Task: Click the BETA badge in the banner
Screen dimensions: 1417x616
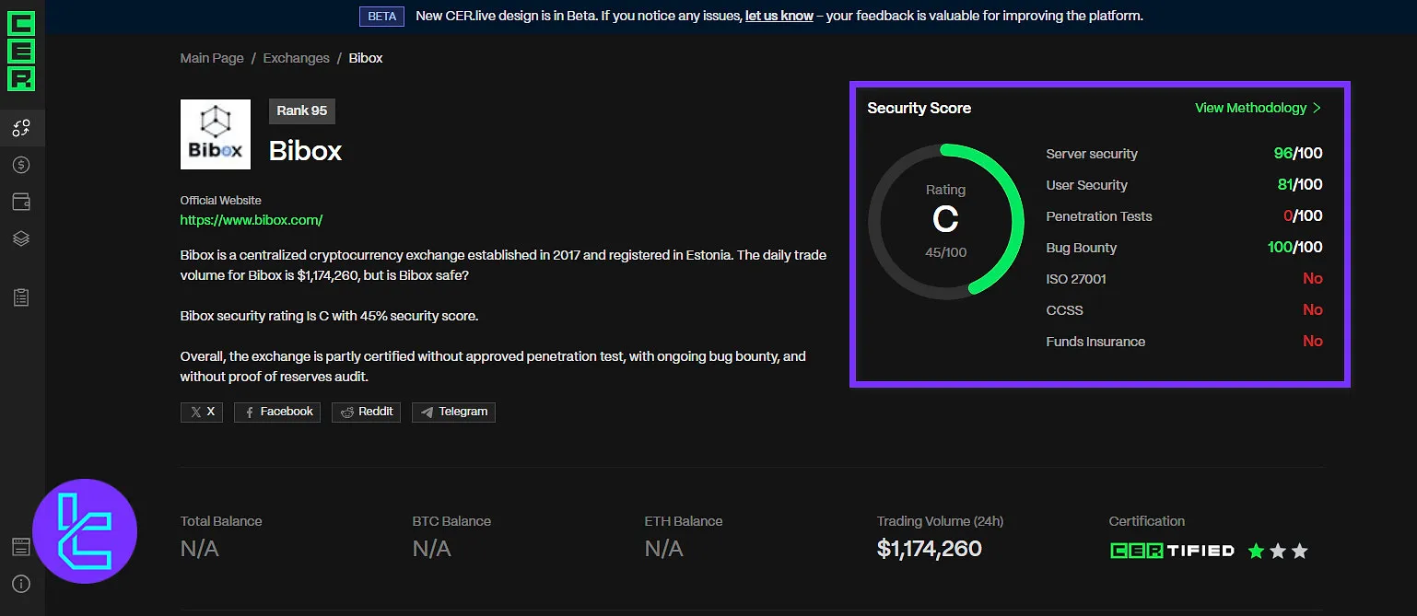Action: pyautogui.click(x=382, y=16)
